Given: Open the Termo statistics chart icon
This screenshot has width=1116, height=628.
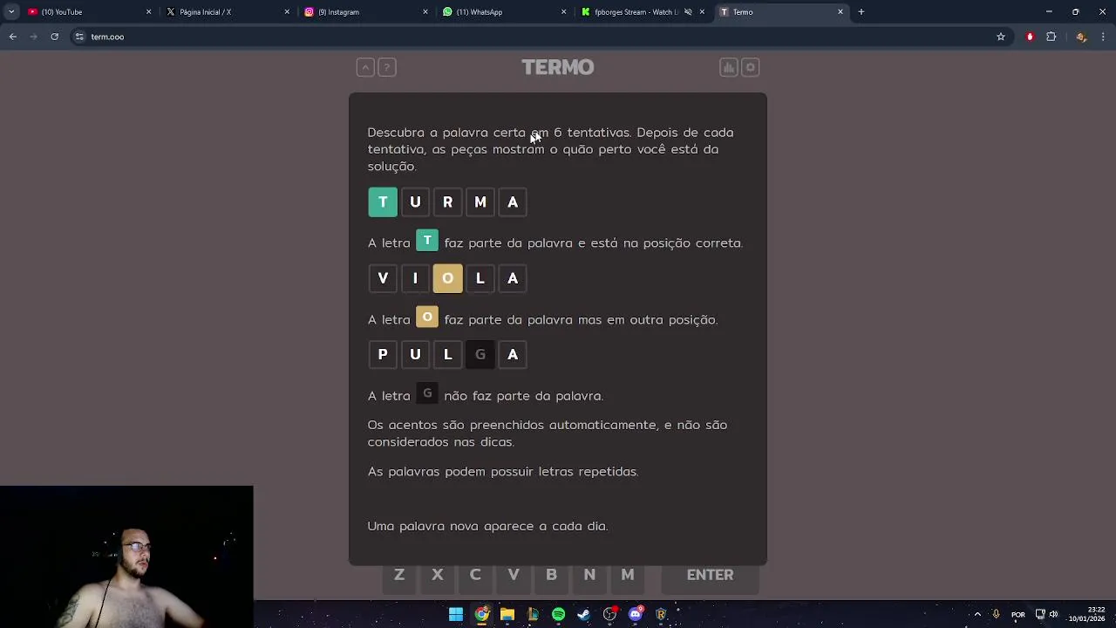Looking at the screenshot, I should point(728,67).
